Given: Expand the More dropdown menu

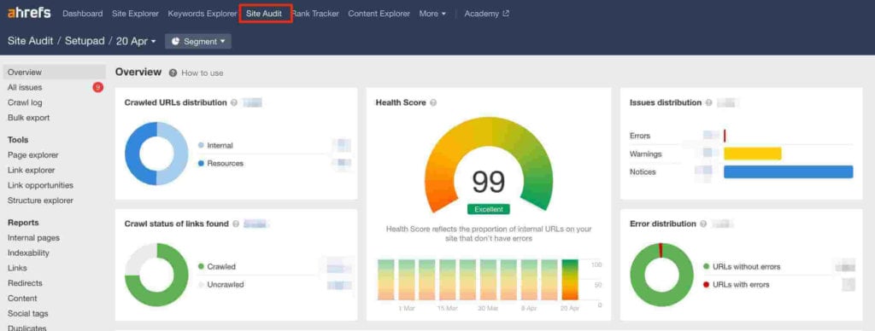Looking at the screenshot, I should coord(432,14).
